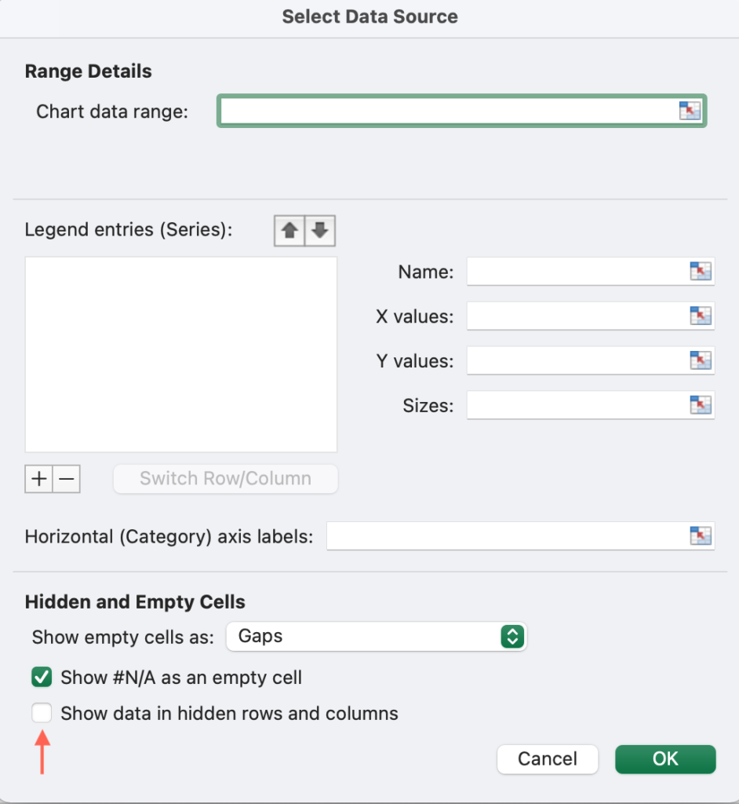Click the Switch Row/Column button
Screen dimensions: 739x804
225,479
